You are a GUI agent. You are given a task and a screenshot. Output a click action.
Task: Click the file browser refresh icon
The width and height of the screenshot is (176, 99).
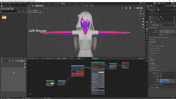point(9,9)
